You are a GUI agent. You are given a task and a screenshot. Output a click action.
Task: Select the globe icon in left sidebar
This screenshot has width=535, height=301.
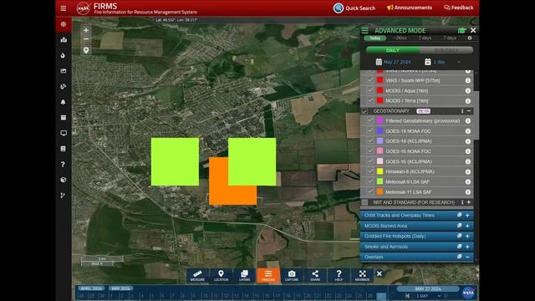click(x=64, y=24)
